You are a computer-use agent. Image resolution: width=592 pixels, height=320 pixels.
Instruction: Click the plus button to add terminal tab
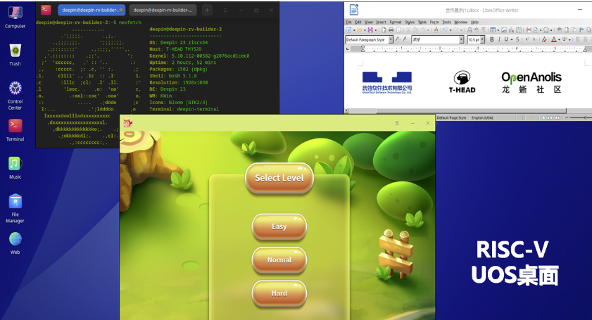click(x=207, y=10)
